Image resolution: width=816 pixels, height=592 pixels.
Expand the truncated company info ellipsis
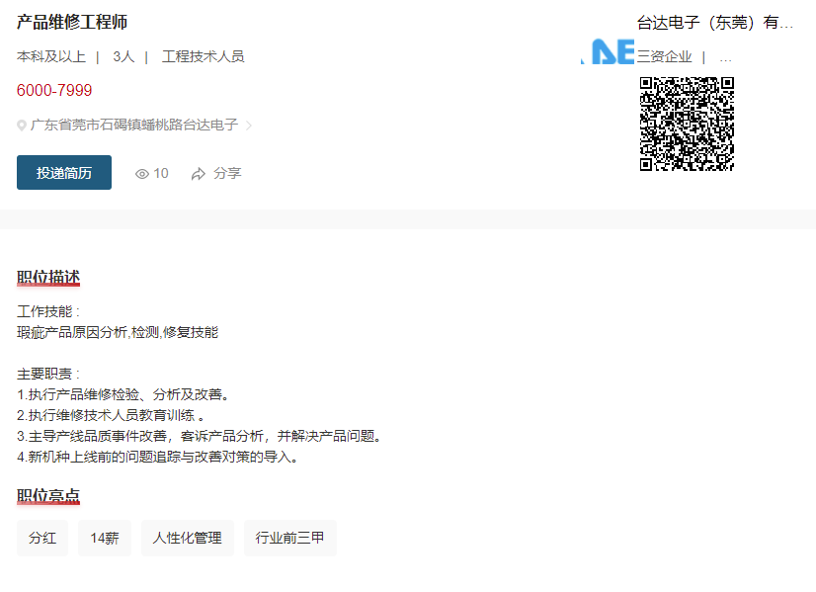click(x=725, y=57)
